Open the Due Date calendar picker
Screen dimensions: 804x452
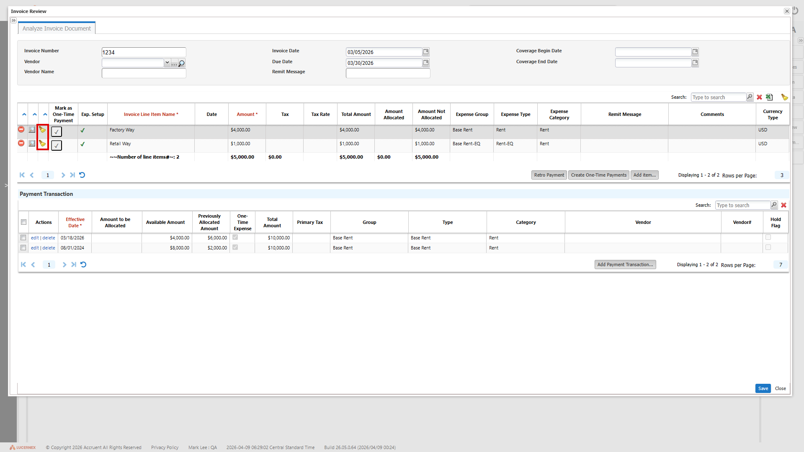(426, 63)
